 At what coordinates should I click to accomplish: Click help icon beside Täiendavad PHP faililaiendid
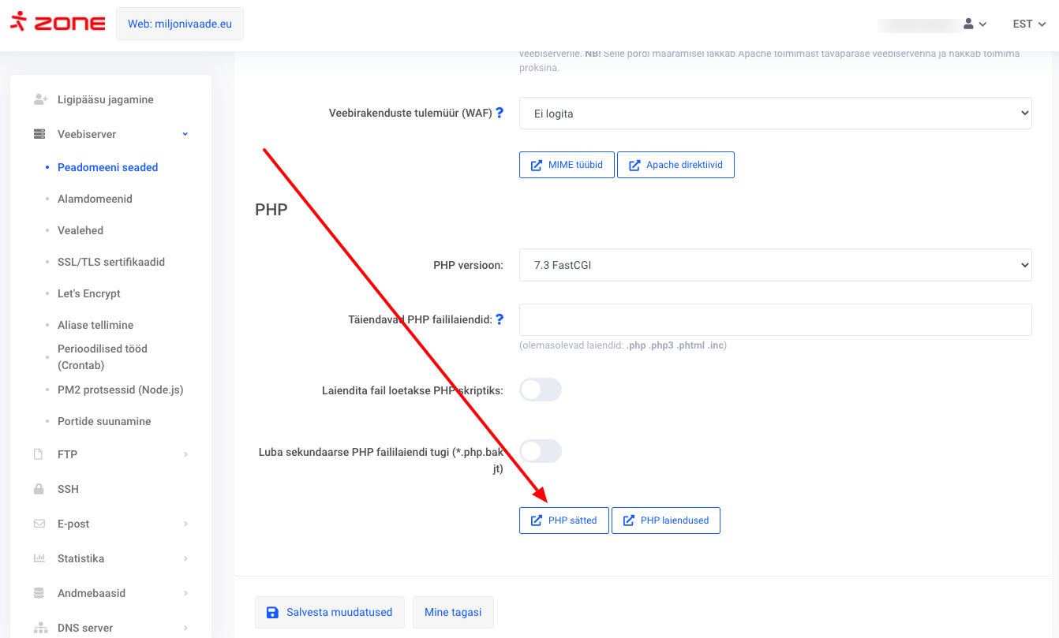pyautogui.click(x=500, y=319)
